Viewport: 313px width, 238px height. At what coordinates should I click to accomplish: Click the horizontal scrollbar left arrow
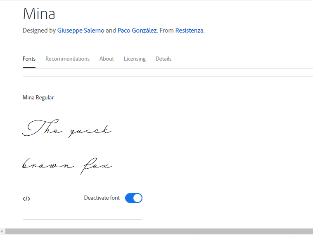pyautogui.click(x=2, y=231)
